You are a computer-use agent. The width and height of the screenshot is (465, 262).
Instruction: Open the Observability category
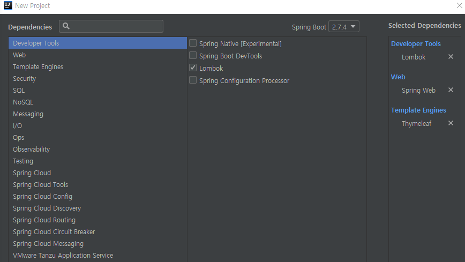(x=97, y=149)
